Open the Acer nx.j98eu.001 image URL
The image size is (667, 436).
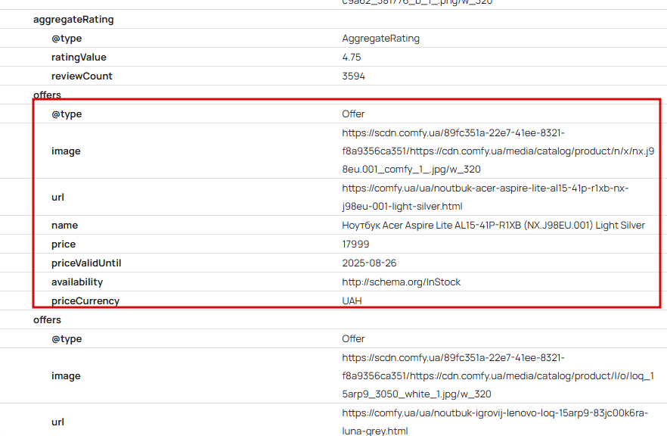(x=498, y=151)
